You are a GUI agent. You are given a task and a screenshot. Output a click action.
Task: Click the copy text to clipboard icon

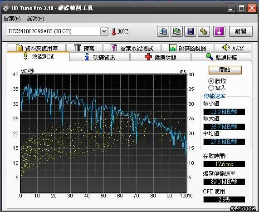click(163, 31)
